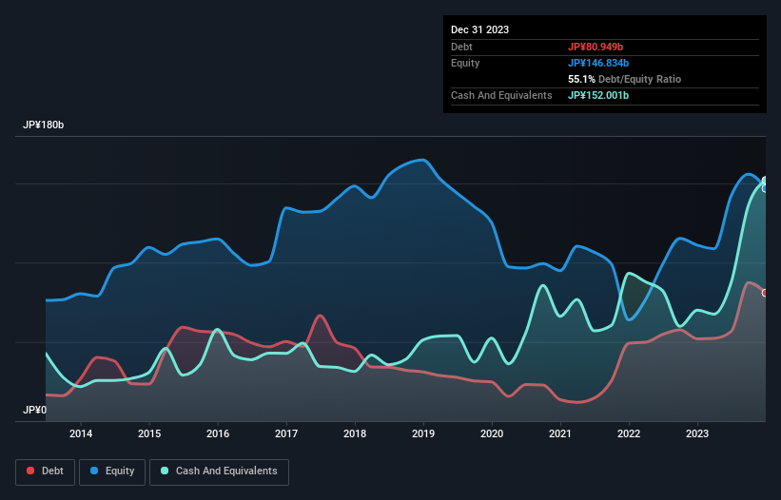Viewport: 781px width, 500px height.
Task: Click the 2020 x-axis label
Action: (492, 433)
